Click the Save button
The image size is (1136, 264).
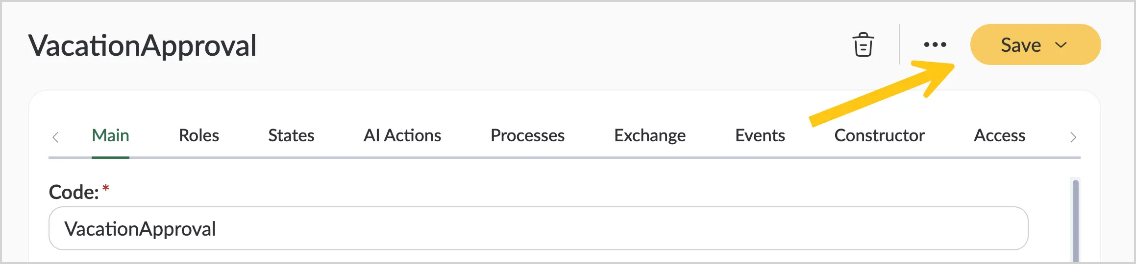(x=1021, y=44)
